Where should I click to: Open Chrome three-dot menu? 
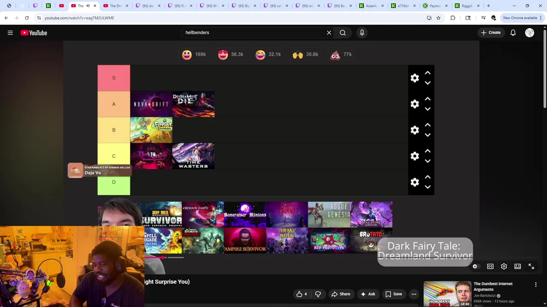pos(541,18)
